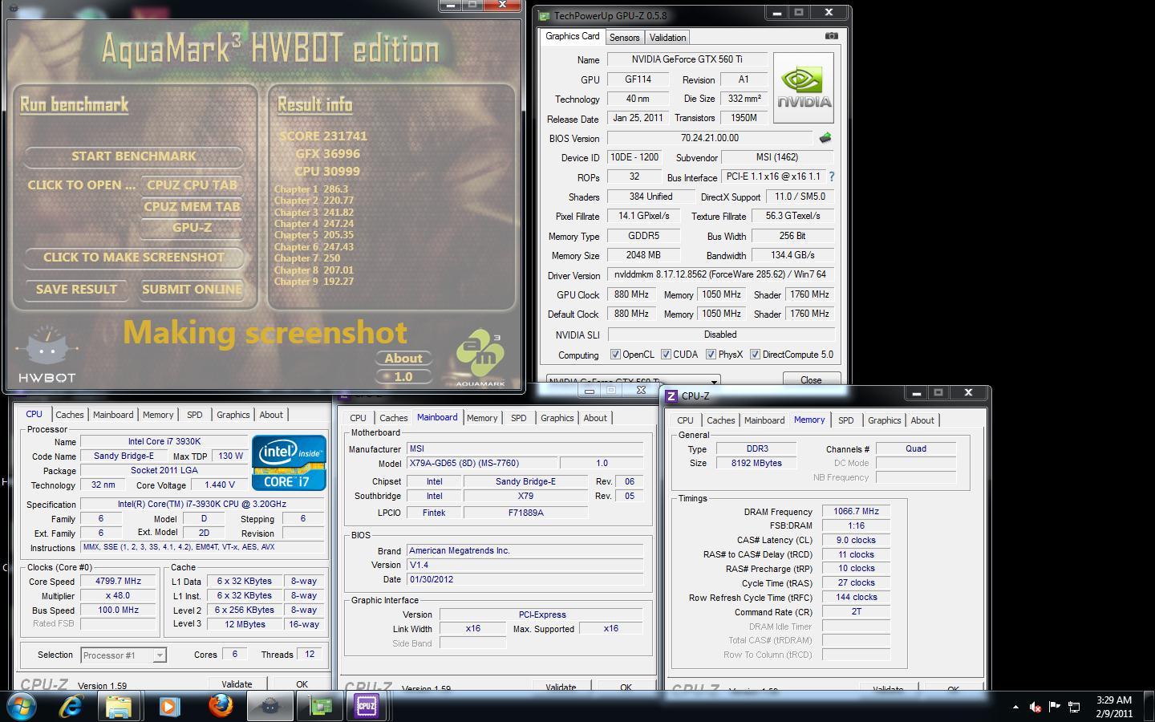Image resolution: width=1155 pixels, height=722 pixels.
Task: Toggle the PhysX checkbox
Action: click(711, 355)
